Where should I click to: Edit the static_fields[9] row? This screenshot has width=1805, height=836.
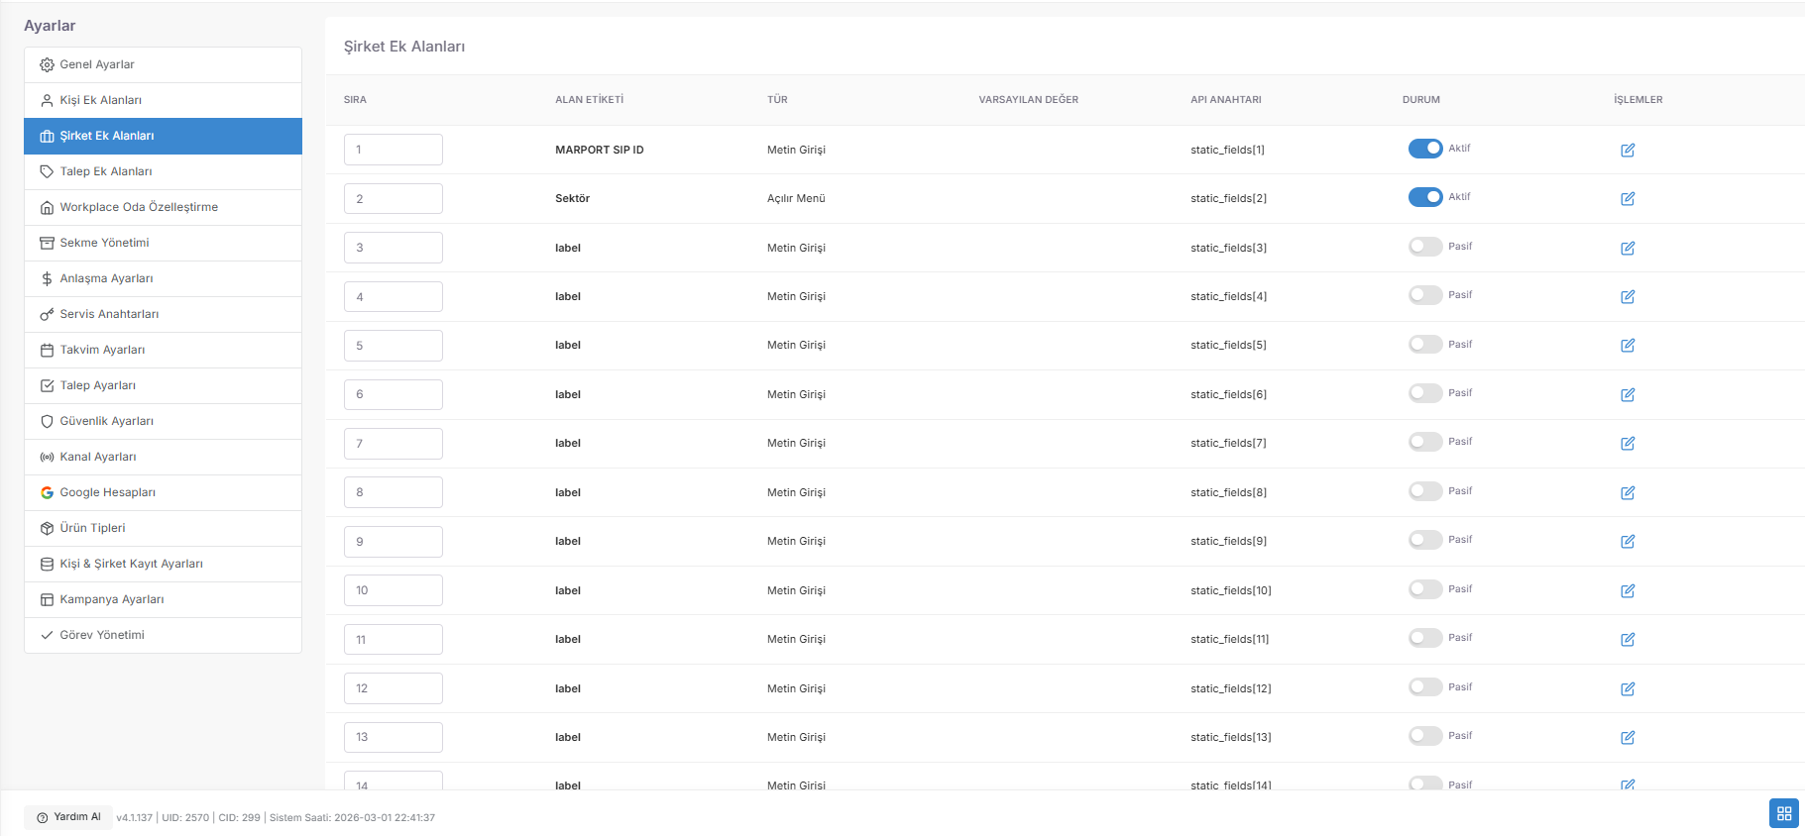[x=1628, y=541]
